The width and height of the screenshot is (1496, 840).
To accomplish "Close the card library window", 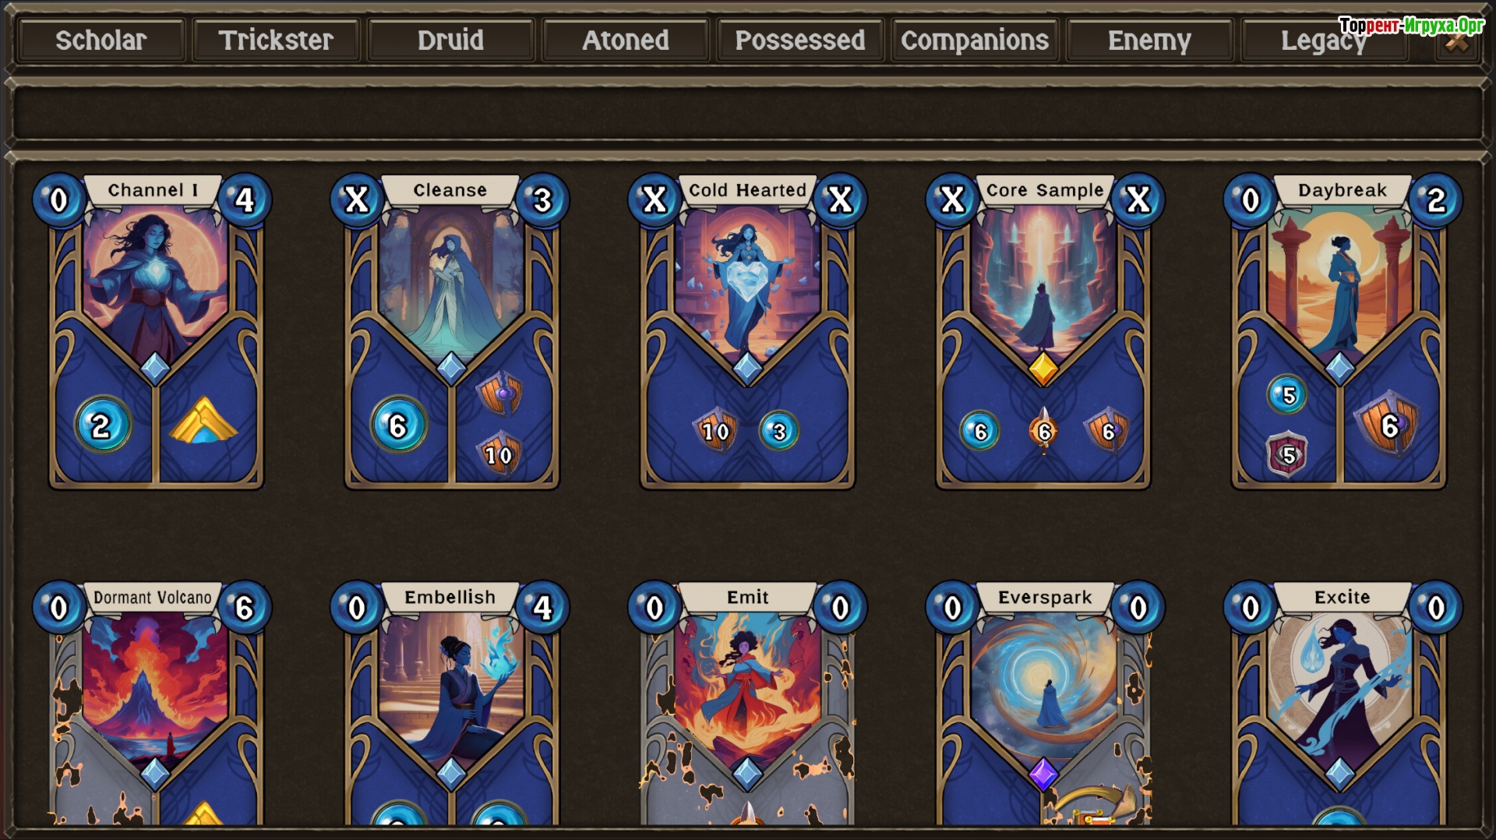I will pos(1457,43).
